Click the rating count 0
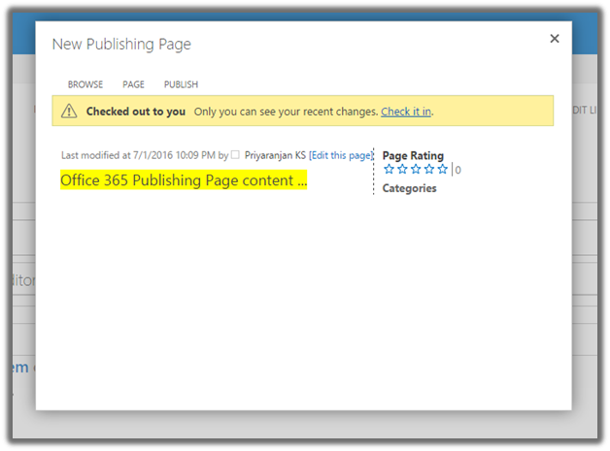610x451 pixels. pyautogui.click(x=457, y=170)
